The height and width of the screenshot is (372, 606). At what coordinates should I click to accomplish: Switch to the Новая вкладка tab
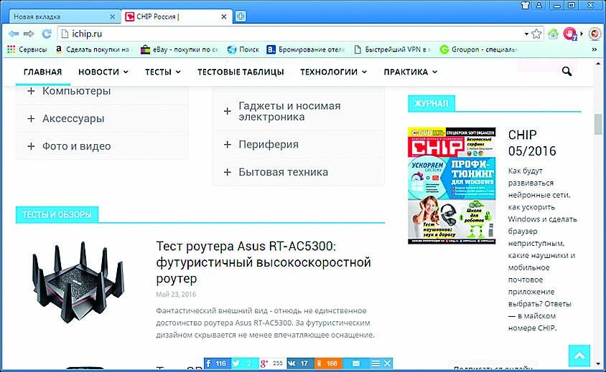(x=57, y=16)
